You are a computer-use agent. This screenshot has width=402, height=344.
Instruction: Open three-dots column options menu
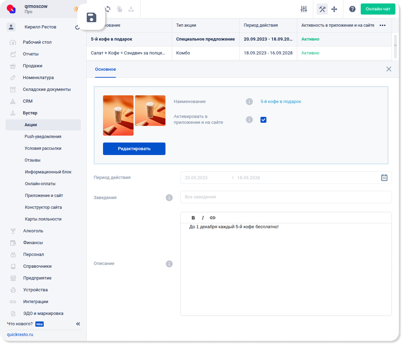(383, 25)
